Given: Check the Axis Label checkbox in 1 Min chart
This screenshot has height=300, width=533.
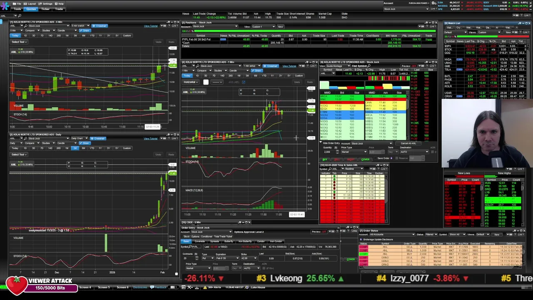Looking at the screenshot, I should point(244,82).
